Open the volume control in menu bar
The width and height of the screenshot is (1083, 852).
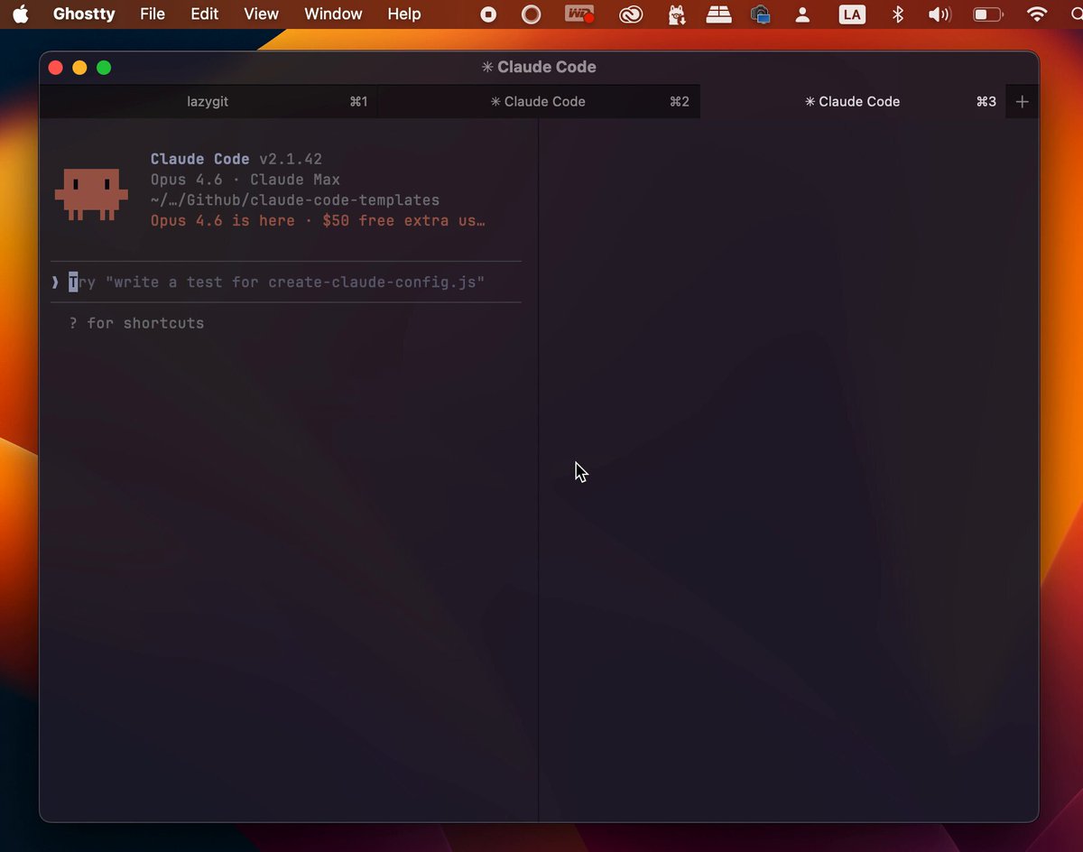point(940,14)
